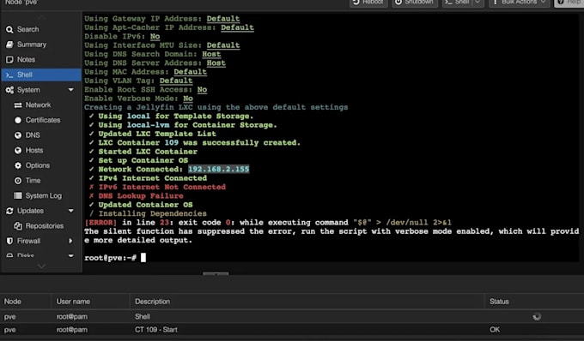Sort tasks by Description column header
Image resolution: width=584 pixels, height=341 pixels.
click(307, 302)
